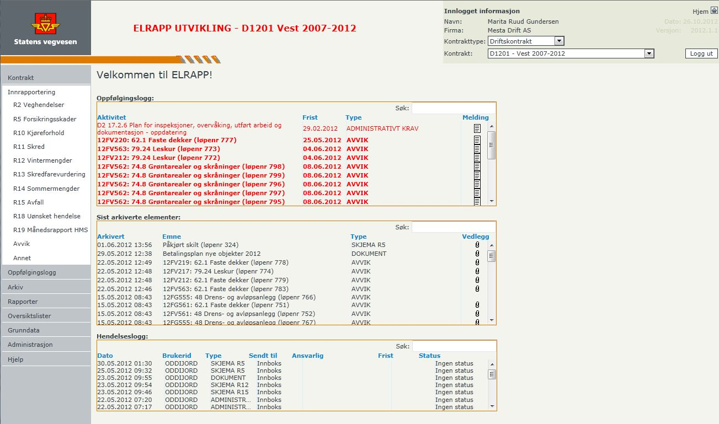719x424 pixels.
Task: Sort Hendelseslogg by Dato column
Action: [x=105, y=356]
